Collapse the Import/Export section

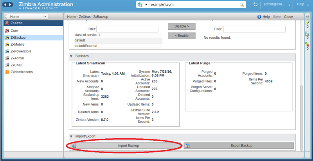pyautogui.click(x=71, y=136)
